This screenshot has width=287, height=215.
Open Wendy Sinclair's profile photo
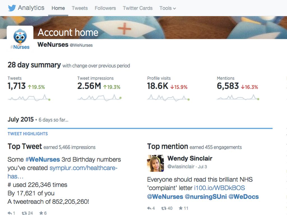click(156, 163)
